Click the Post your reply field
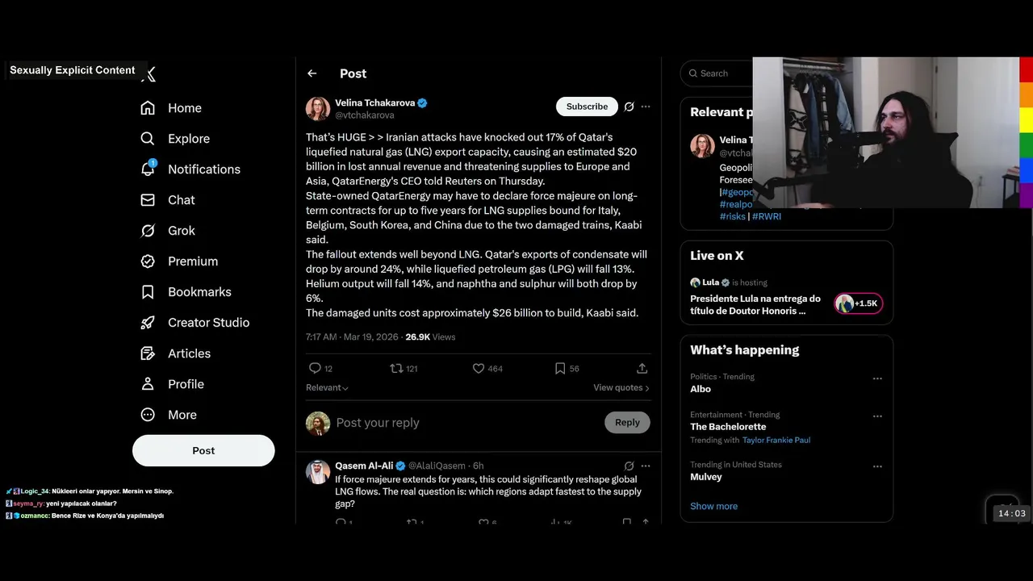Screen dimensions: 1033x581 pyautogui.click(x=464, y=423)
